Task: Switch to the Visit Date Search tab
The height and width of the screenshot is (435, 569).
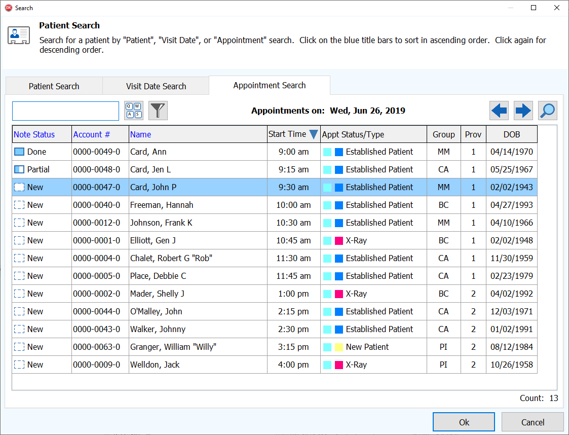Action: click(156, 86)
